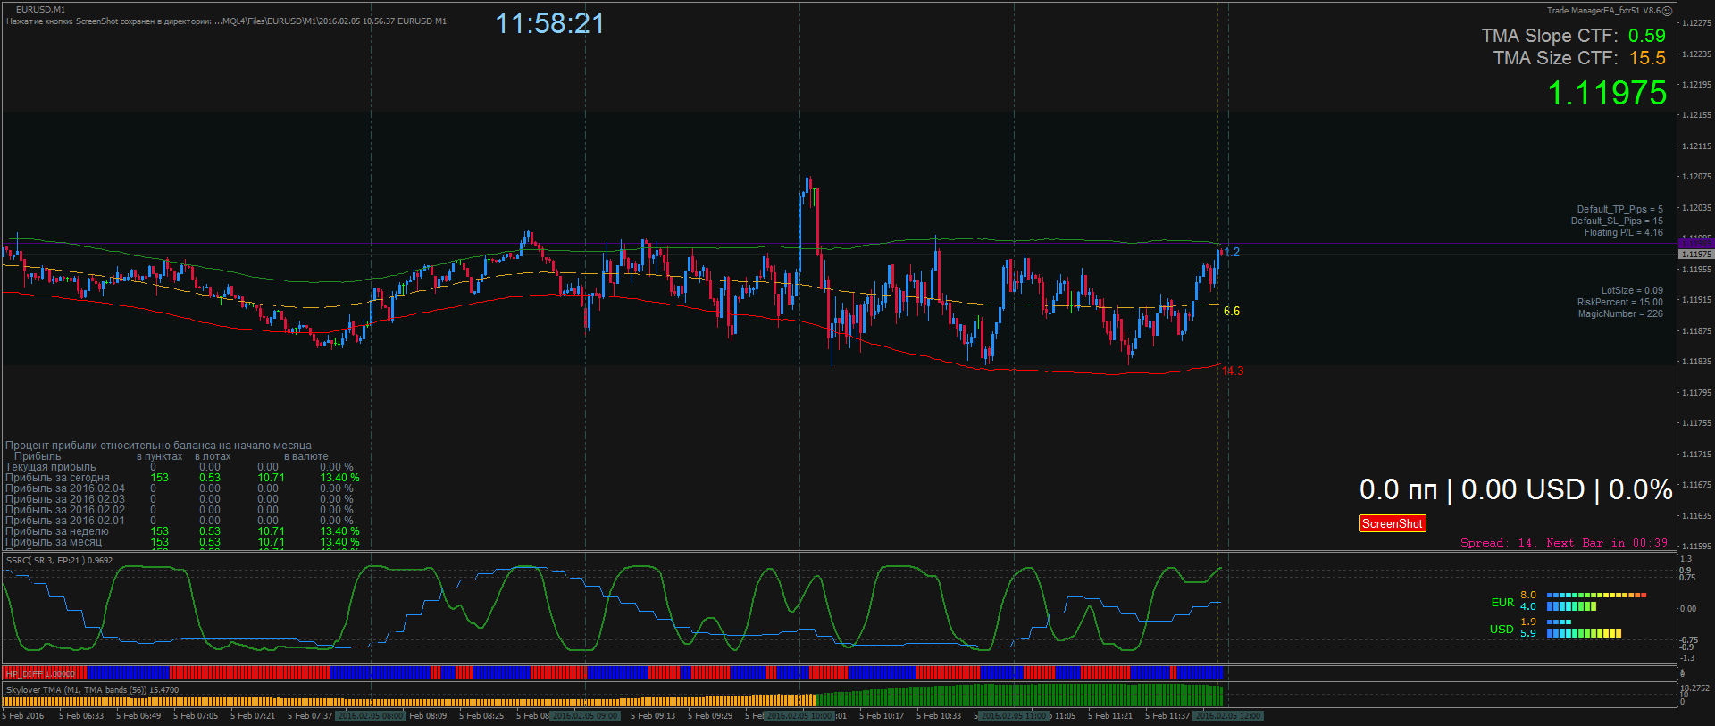1715x726 pixels.
Task: Click the Прибыль за 2016.02.01 row label
Action: [65, 521]
